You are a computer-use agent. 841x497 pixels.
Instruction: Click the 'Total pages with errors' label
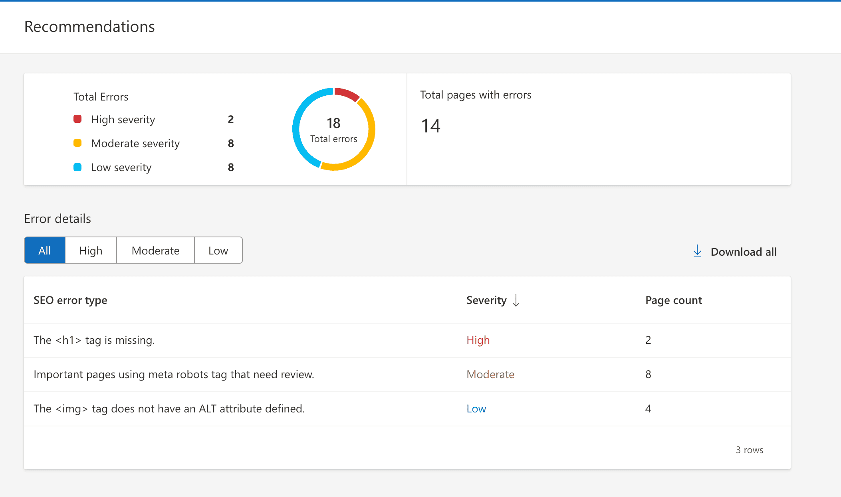coord(476,95)
